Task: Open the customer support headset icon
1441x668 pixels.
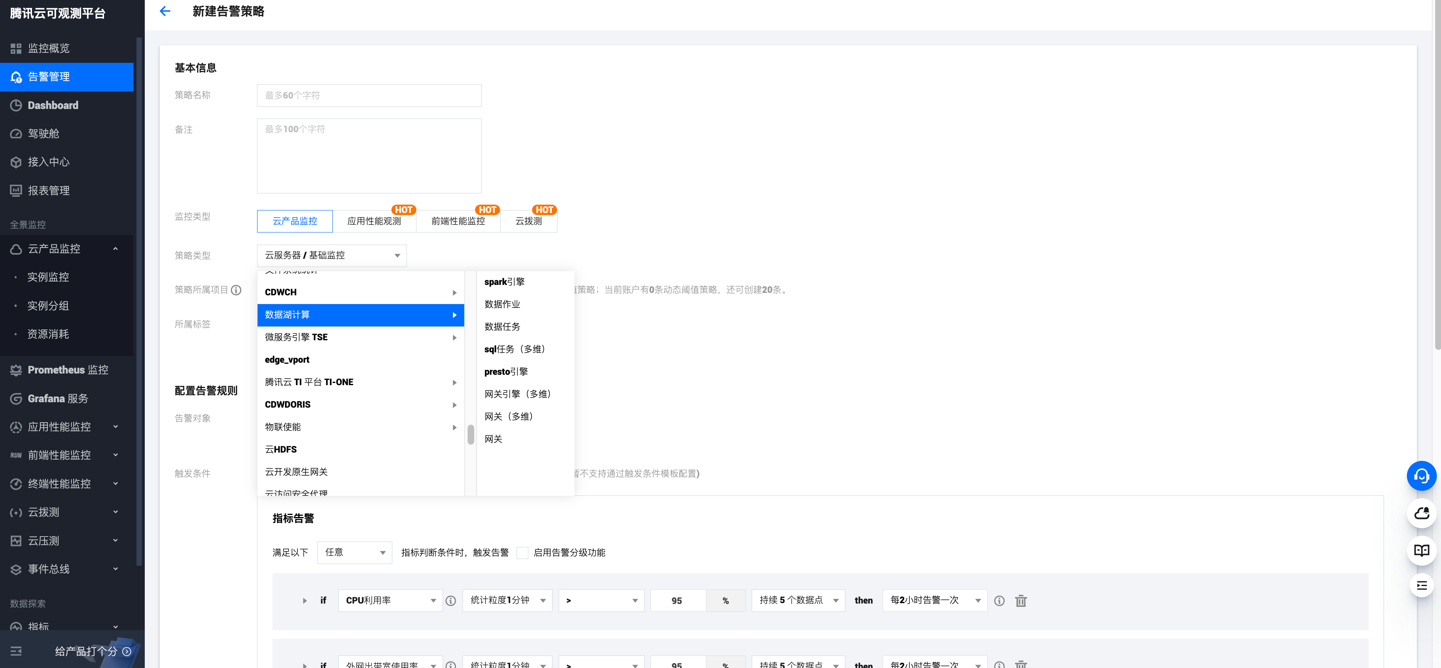Action: [x=1421, y=476]
